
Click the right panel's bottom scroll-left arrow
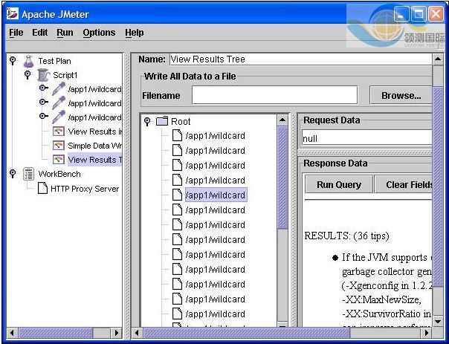137,333
